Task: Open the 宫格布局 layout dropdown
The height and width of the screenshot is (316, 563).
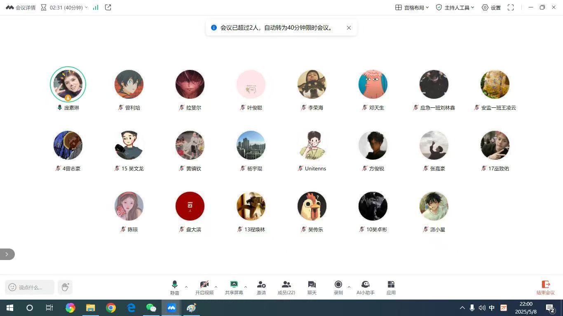Action: click(x=412, y=7)
